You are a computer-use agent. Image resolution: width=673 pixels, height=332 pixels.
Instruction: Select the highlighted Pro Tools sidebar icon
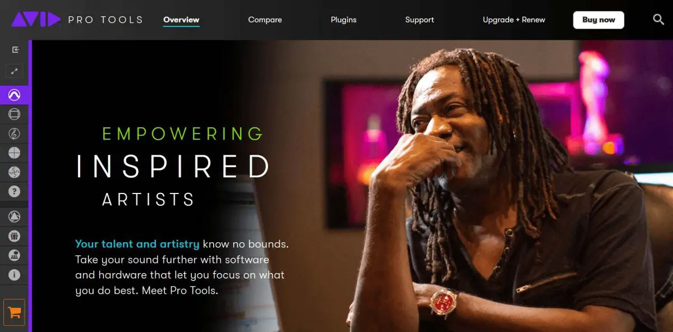[x=15, y=95]
